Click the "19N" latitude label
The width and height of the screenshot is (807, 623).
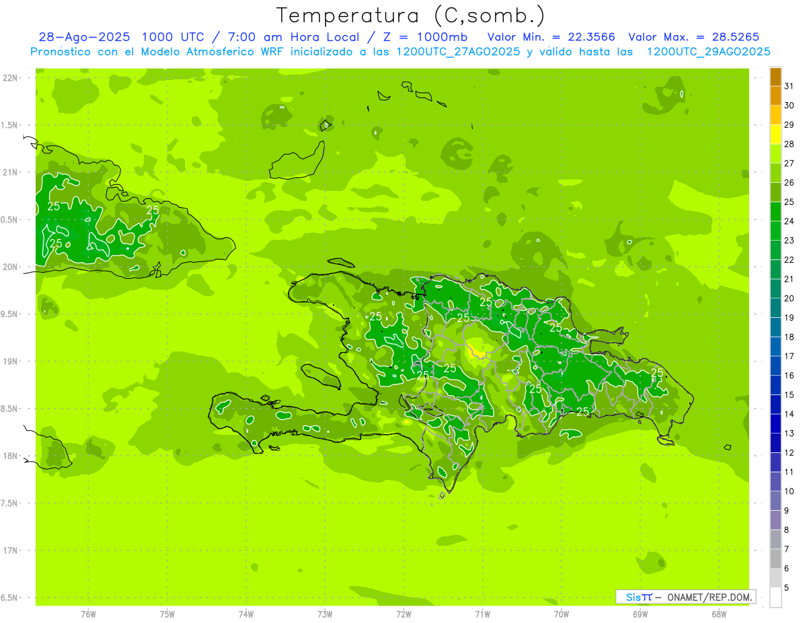click(11, 362)
